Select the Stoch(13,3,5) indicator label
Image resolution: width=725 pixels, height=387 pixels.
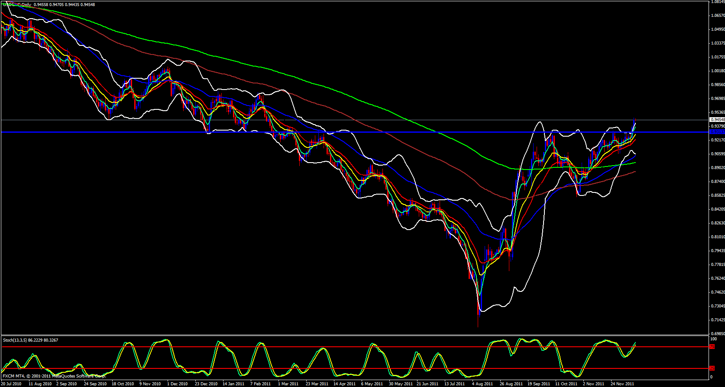pyautogui.click(x=30, y=340)
